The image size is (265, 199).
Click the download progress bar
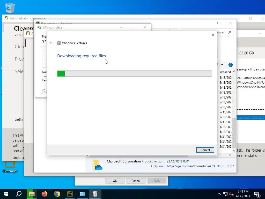click(x=135, y=74)
